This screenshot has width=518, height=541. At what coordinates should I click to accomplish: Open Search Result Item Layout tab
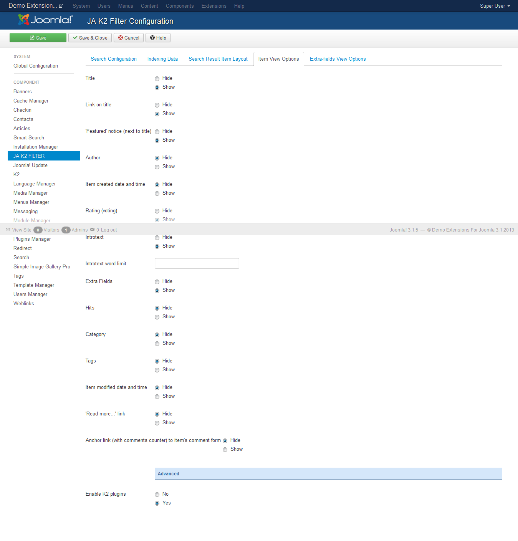(x=218, y=59)
